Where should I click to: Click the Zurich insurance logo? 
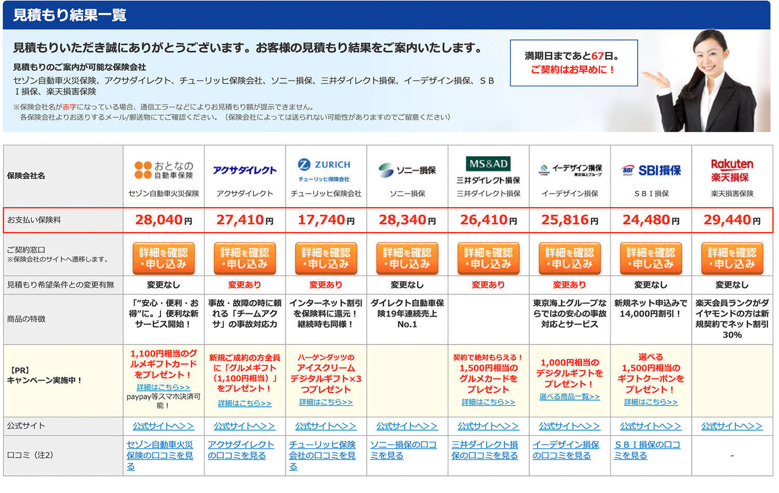coord(326,170)
